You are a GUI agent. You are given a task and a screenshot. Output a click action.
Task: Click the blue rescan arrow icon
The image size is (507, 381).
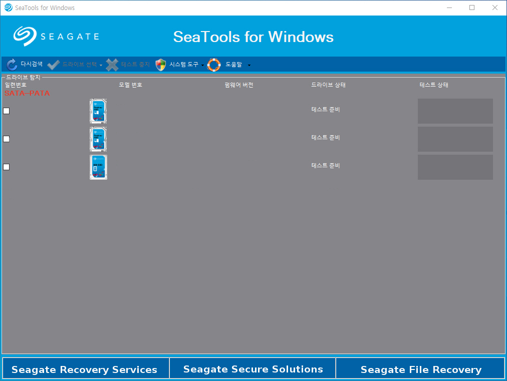point(12,65)
